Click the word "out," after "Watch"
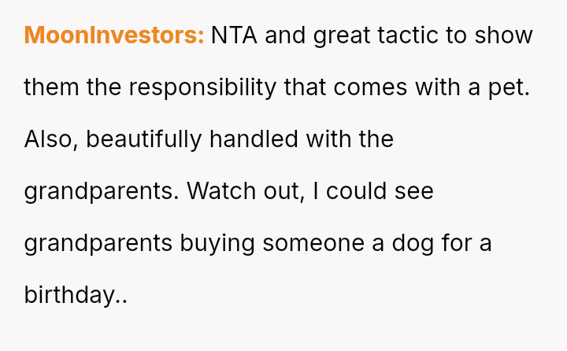The height and width of the screenshot is (351, 567). coord(283,191)
